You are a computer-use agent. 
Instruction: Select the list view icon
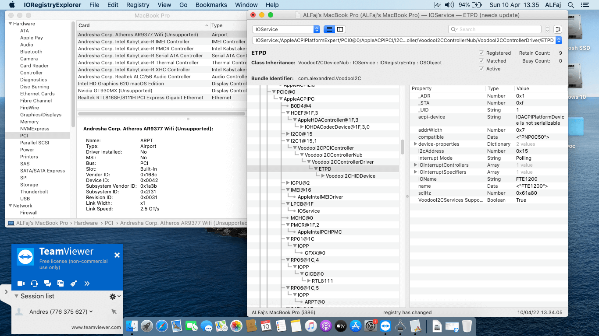point(329,29)
